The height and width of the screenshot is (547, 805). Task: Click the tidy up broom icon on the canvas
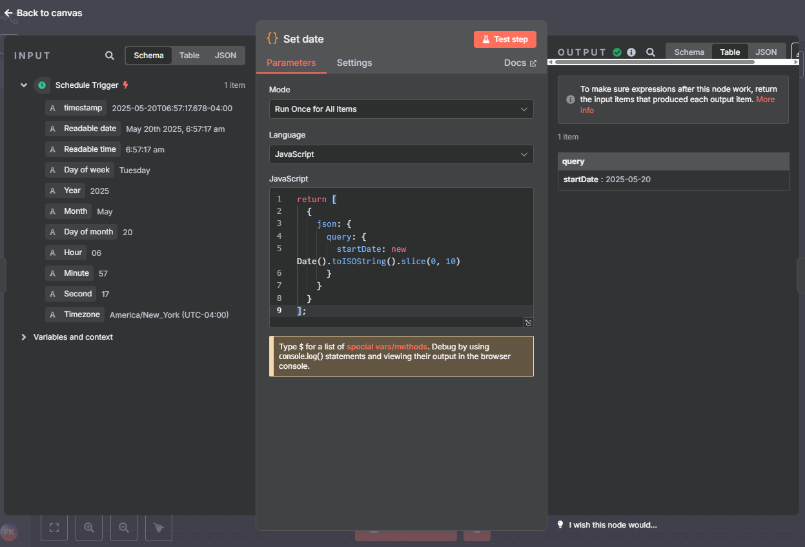pyautogui.click(x=159, y=528)
